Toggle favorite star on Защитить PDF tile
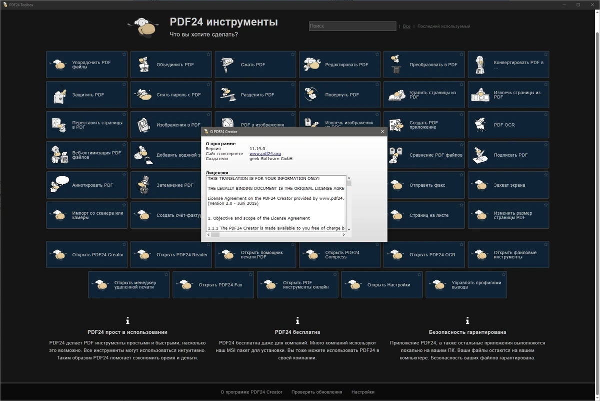 (x=124, y=84)
